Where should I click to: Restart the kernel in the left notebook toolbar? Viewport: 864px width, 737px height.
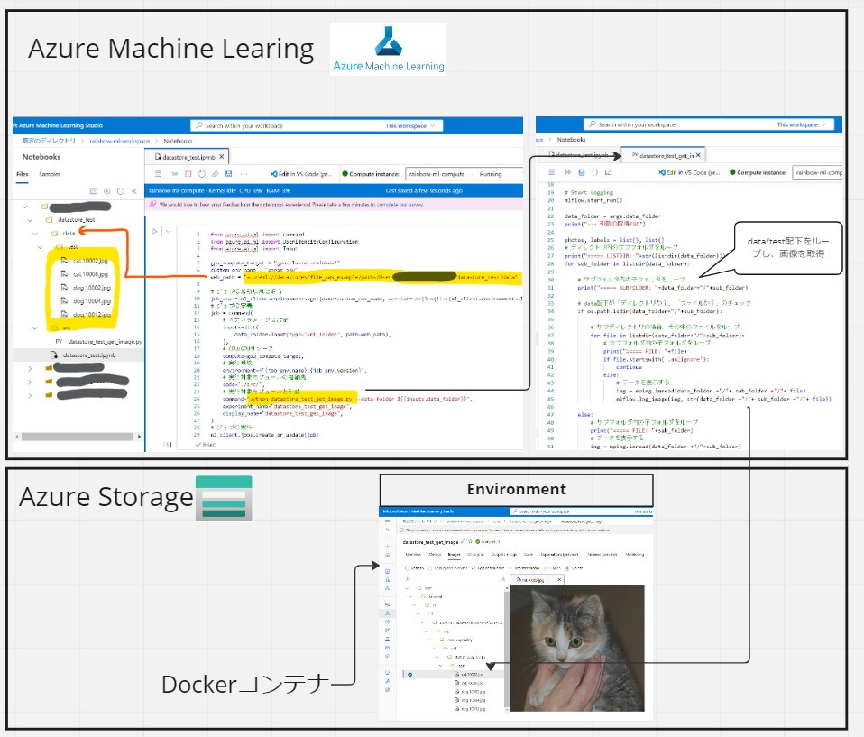click(x=202, y=173)
